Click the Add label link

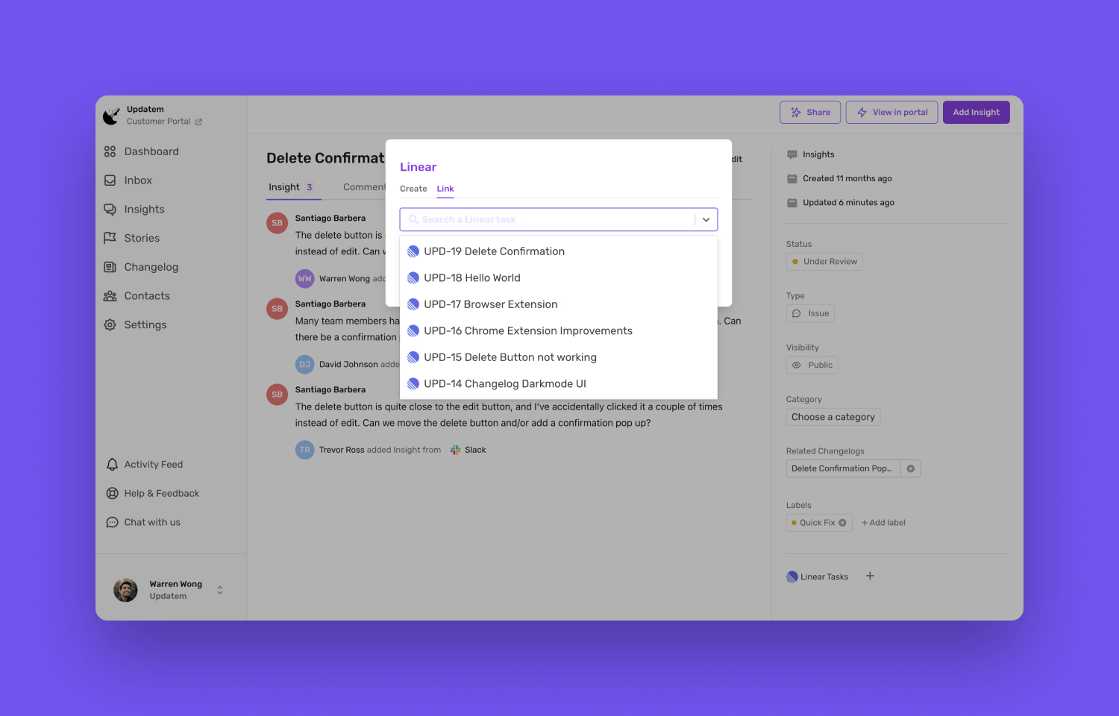(883, 523)
